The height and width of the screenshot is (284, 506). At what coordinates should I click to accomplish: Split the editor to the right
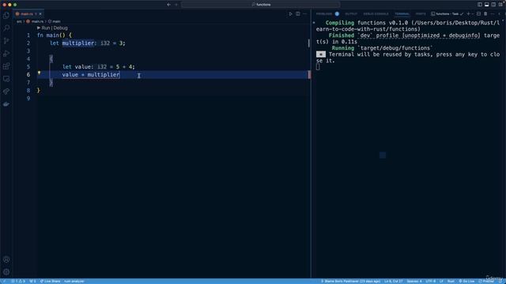pyautogui.click(x=298, y=14)
